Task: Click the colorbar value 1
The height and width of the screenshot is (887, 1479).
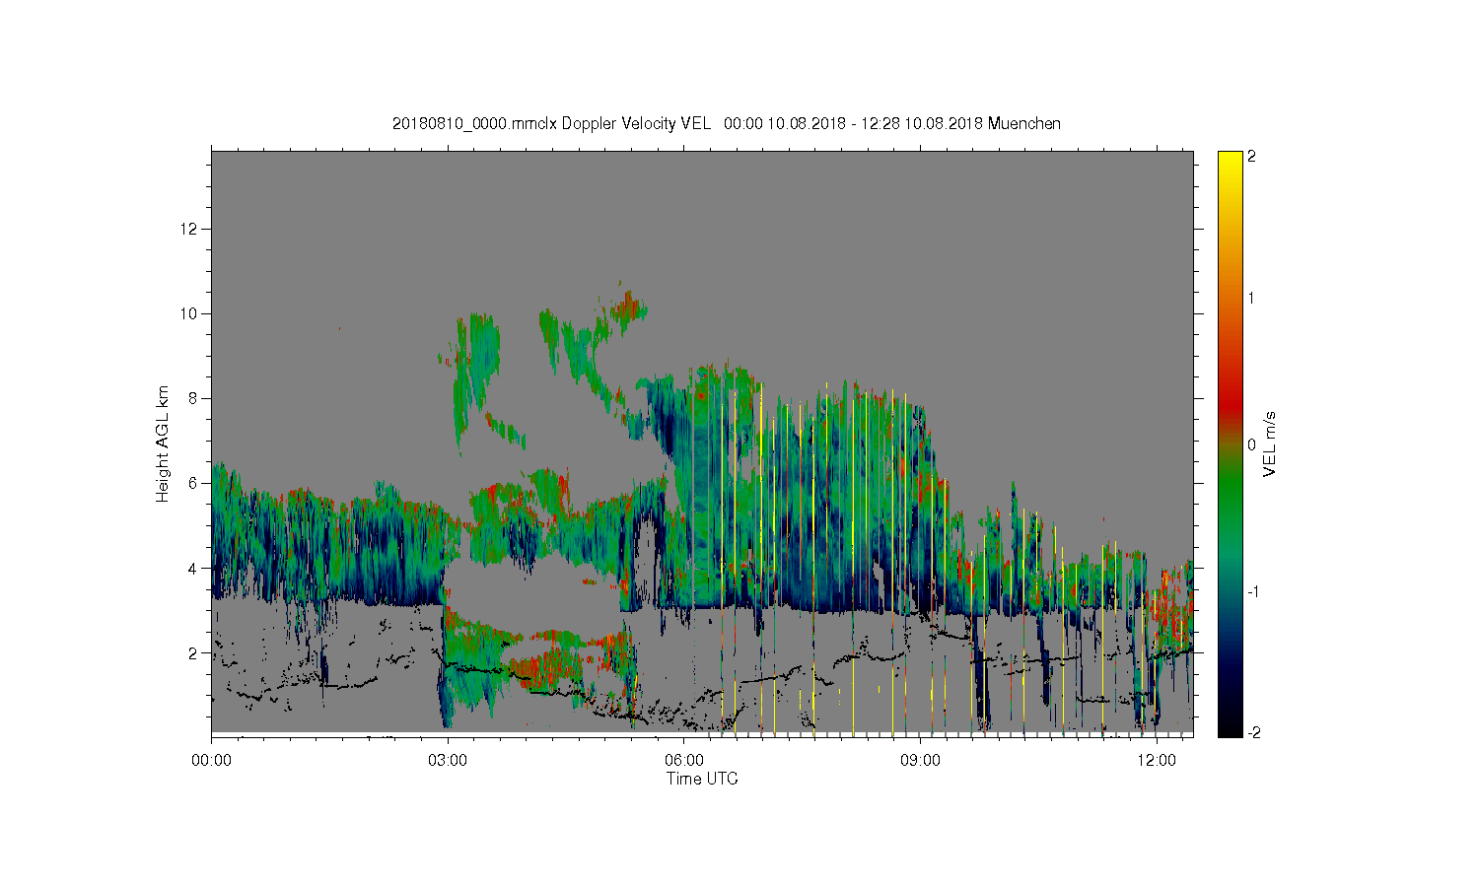Action: click(1252, 298)
